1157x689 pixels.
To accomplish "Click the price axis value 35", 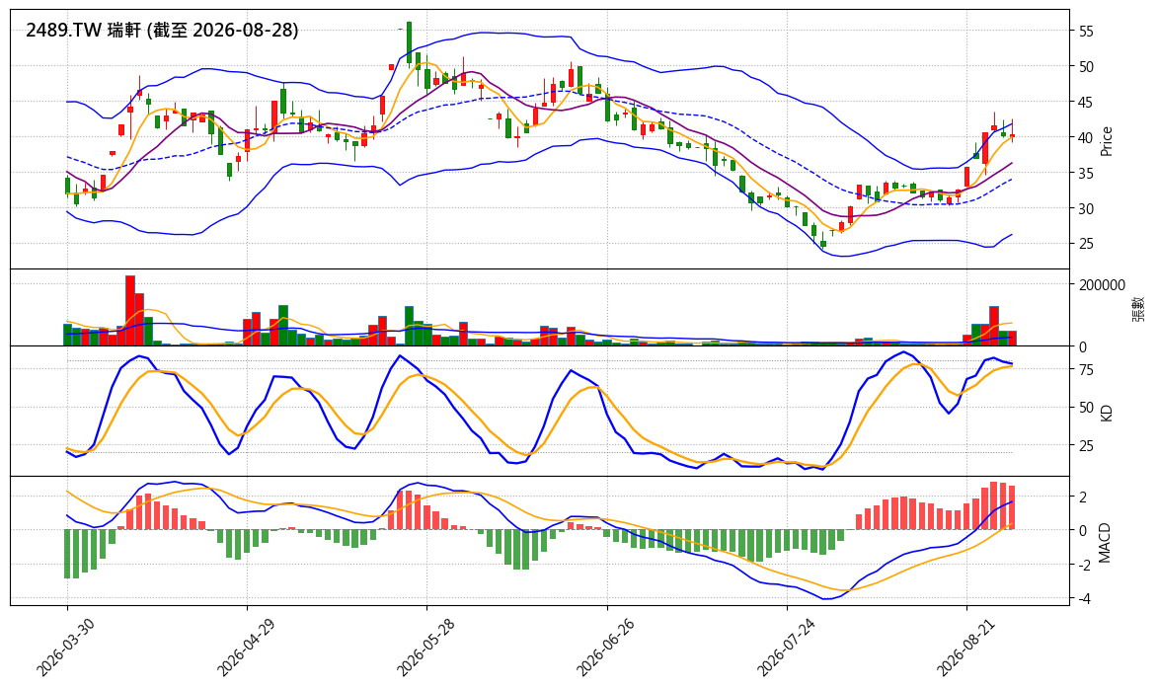I will (x=1086, y=174).
